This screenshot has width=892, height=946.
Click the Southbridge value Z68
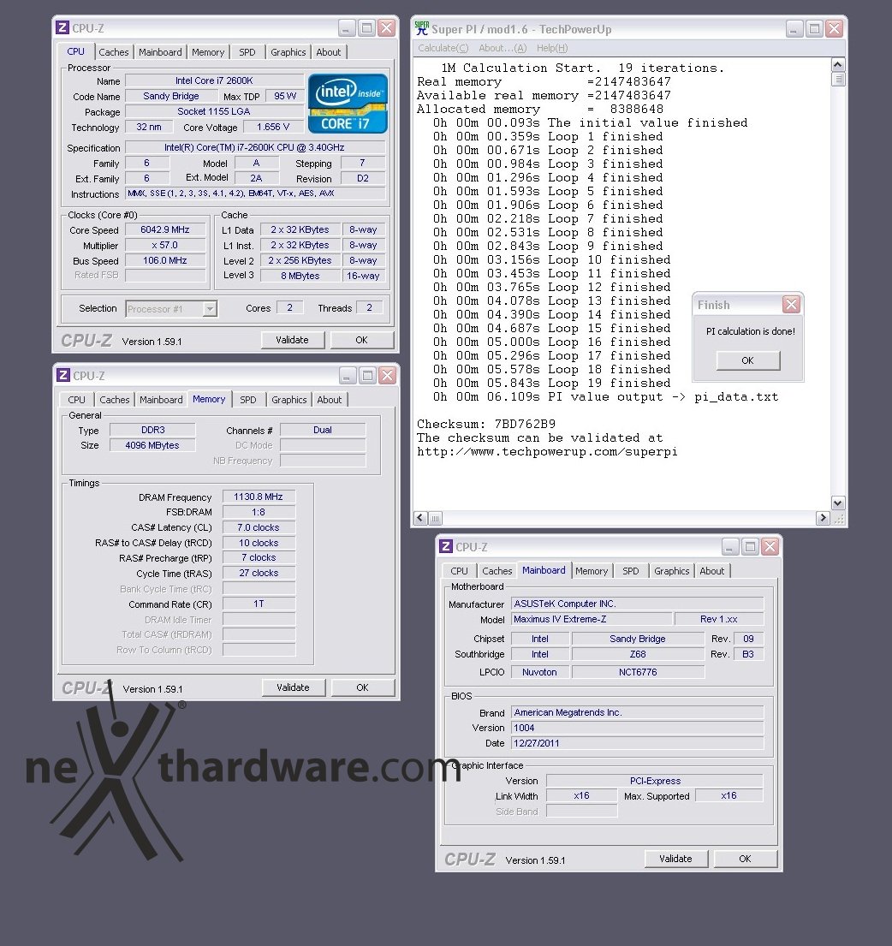[638, 654]
